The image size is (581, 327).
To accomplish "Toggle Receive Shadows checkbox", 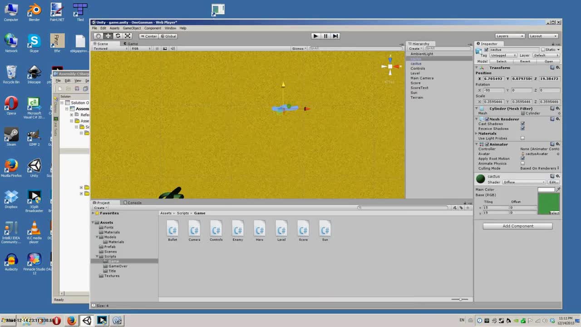I will pyautogui.click(x=522, y=129).
